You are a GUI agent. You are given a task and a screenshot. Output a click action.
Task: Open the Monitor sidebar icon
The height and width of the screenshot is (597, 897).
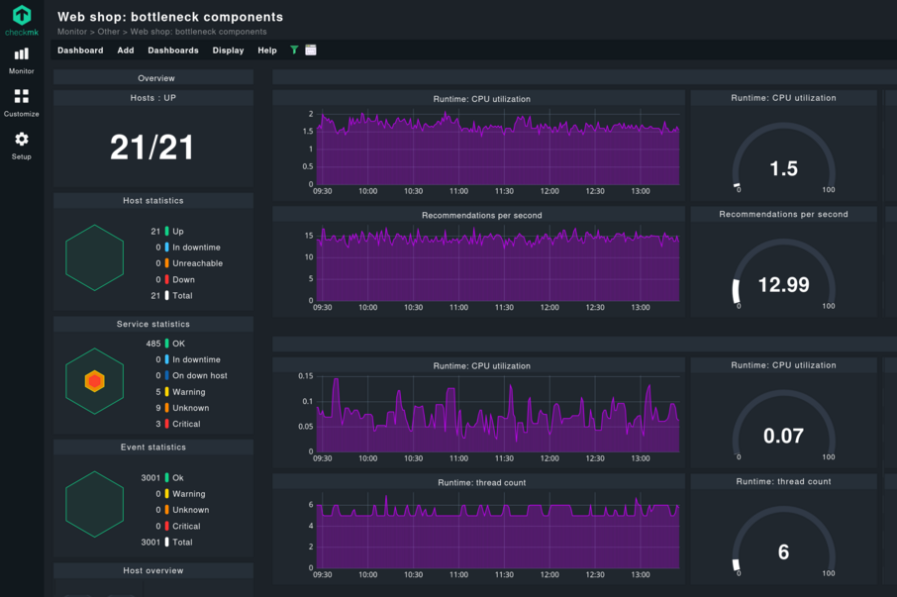click(20, 61)
